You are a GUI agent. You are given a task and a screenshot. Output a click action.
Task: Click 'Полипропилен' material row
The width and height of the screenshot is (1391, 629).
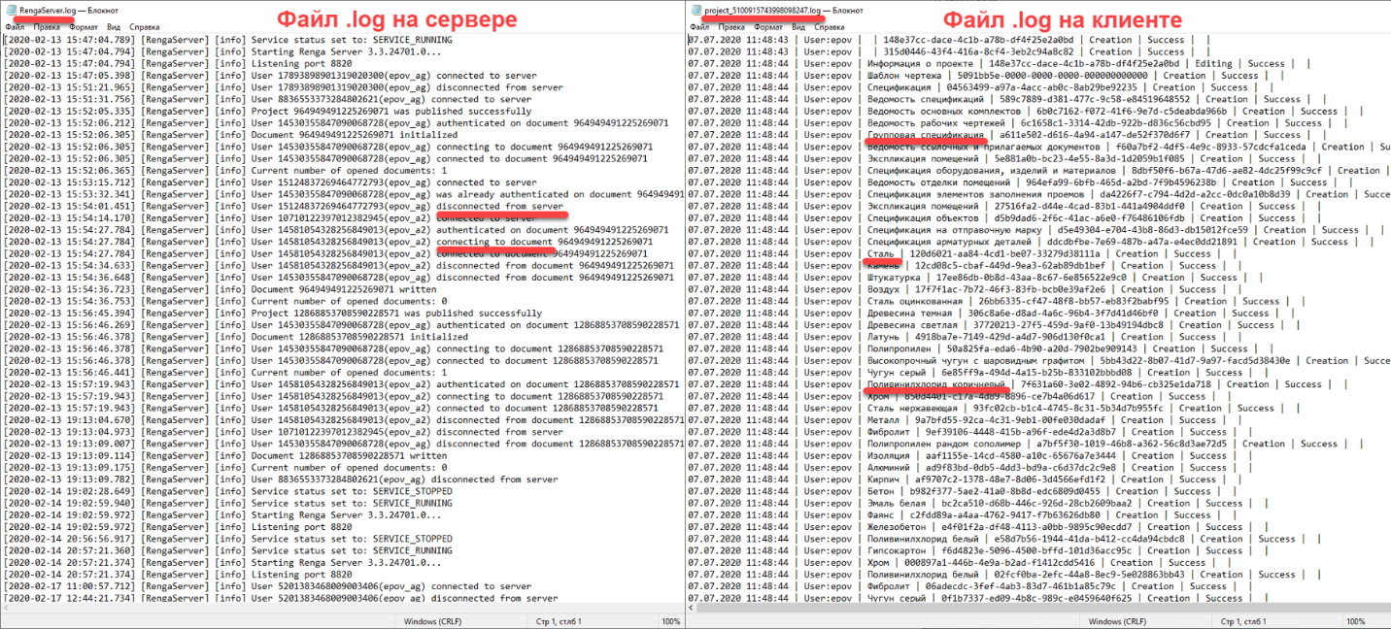979,348
